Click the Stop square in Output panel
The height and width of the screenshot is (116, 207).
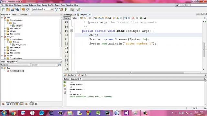(65, 89)
